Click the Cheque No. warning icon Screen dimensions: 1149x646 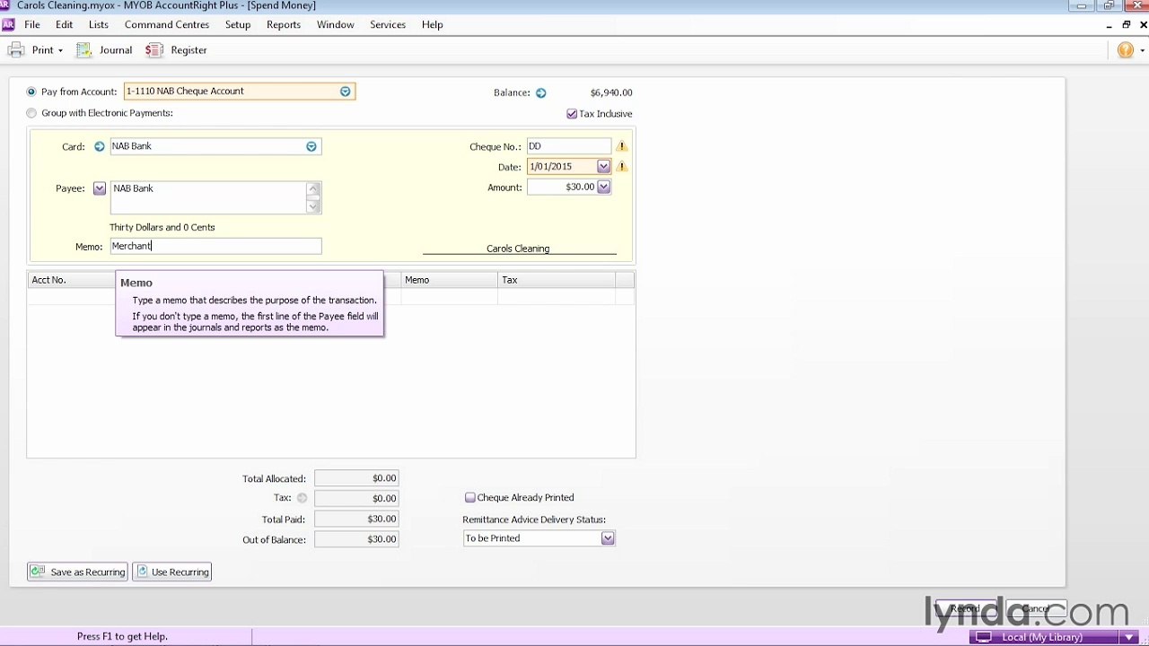[621, 146]
